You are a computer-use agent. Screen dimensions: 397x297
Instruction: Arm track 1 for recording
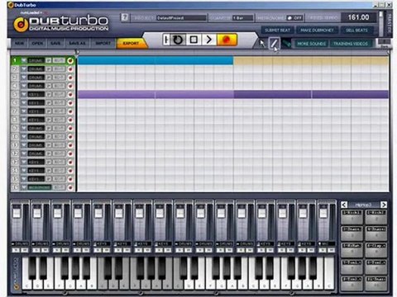coord(70,60)
